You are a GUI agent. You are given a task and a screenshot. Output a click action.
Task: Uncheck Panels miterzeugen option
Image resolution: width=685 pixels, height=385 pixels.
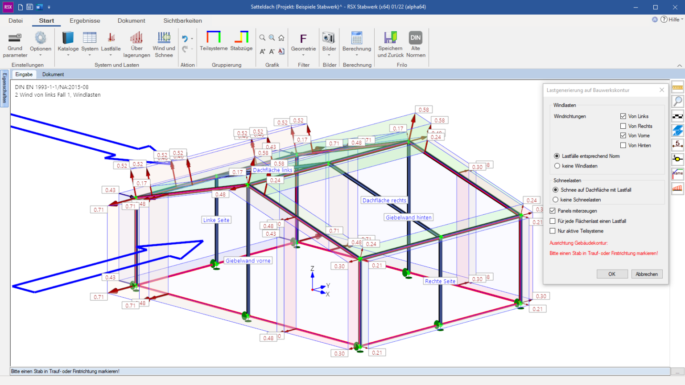[553, 211]
